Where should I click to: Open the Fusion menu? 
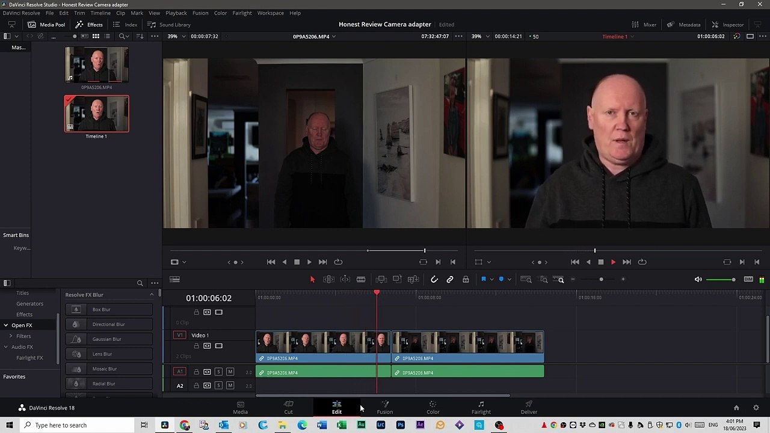pyautogui.click(x=200, y=13)
